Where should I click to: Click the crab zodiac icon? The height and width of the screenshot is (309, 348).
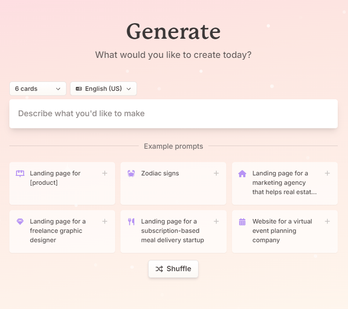131,174
